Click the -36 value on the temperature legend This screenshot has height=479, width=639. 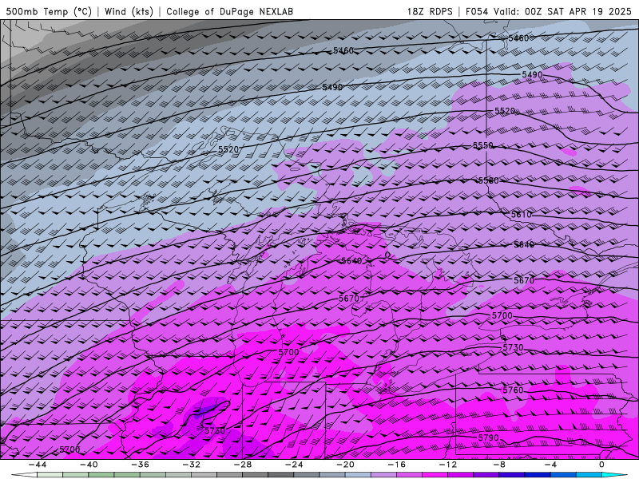pos(141,465)
